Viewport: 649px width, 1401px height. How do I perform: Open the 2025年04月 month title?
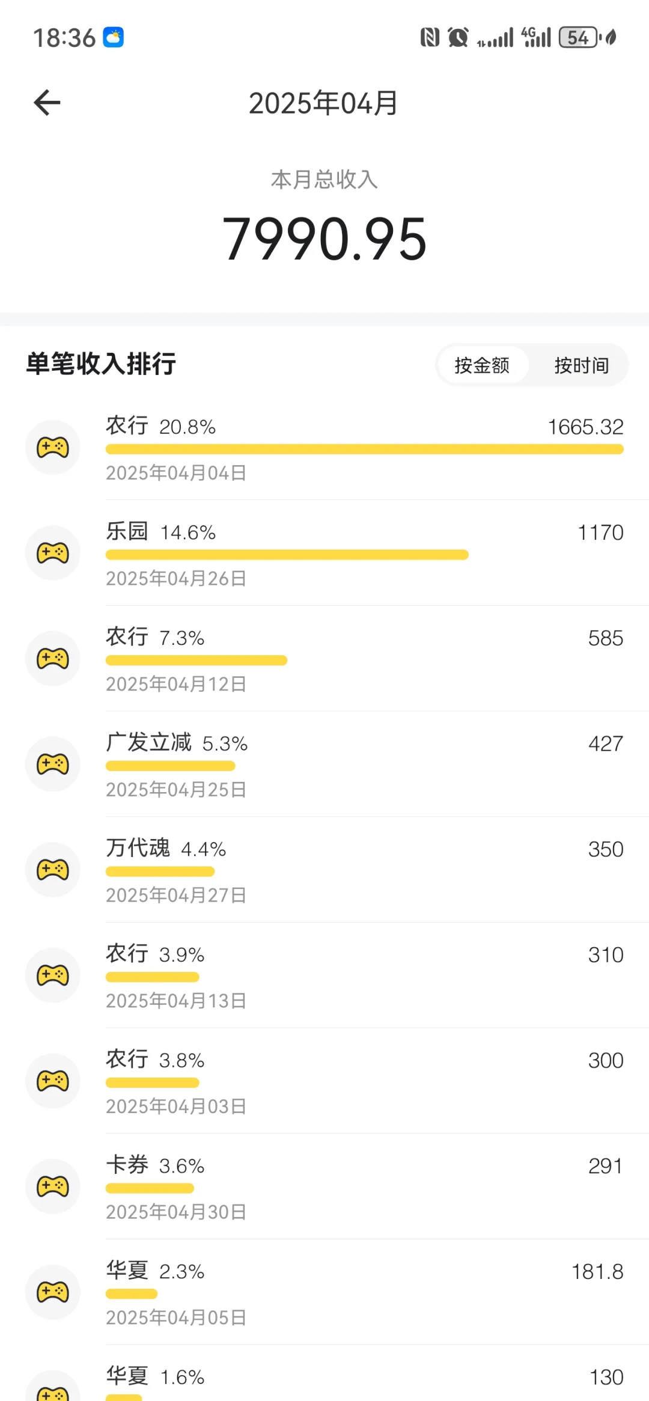324,103
